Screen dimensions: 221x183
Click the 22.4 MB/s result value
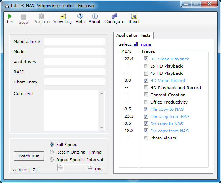pyautogui.click(x=129, y=59)
